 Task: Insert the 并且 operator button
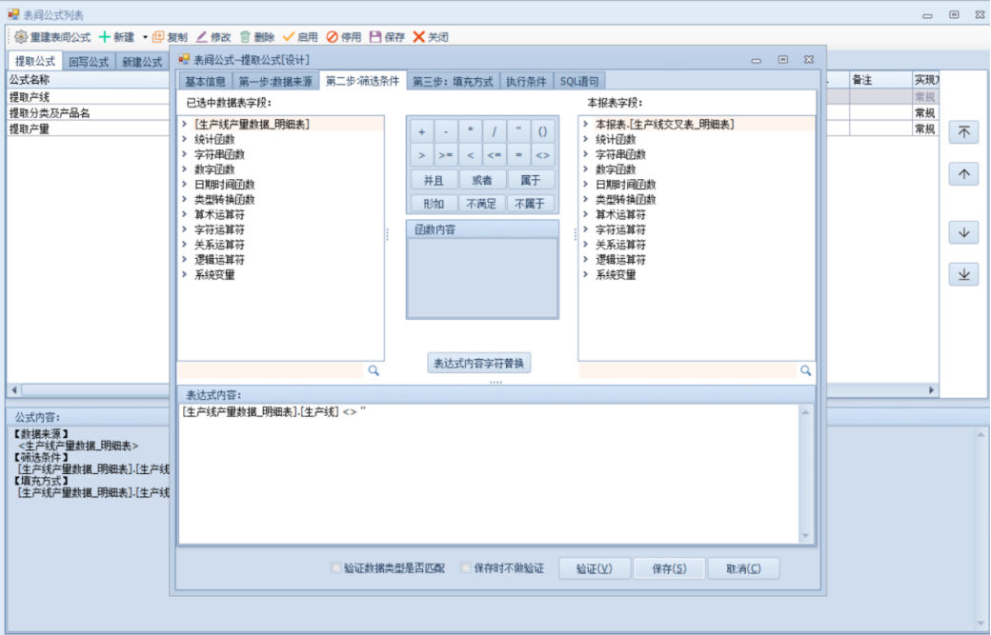click(x=434, y=179)
